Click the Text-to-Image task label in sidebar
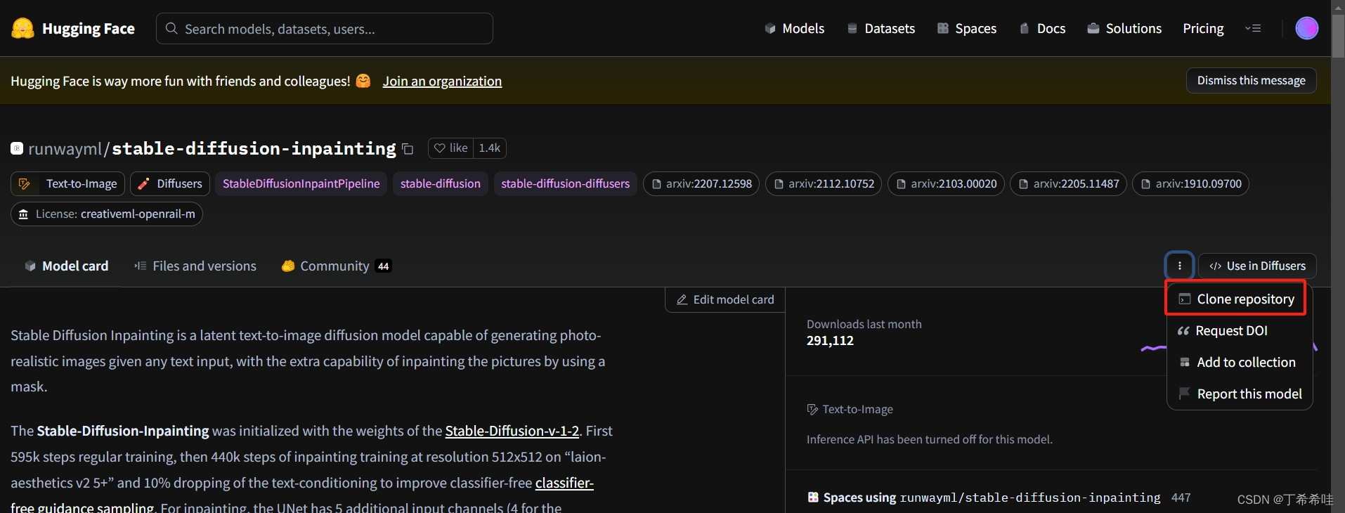The image size is (1345, 513). (850, 409)
